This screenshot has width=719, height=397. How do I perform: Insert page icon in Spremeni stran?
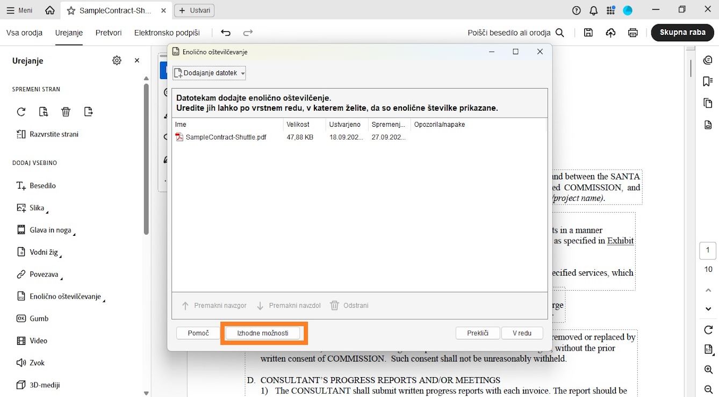(x=44, y=112)
